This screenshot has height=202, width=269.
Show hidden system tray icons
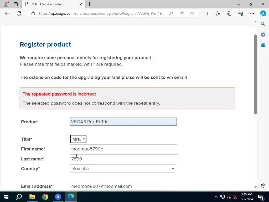216,197
